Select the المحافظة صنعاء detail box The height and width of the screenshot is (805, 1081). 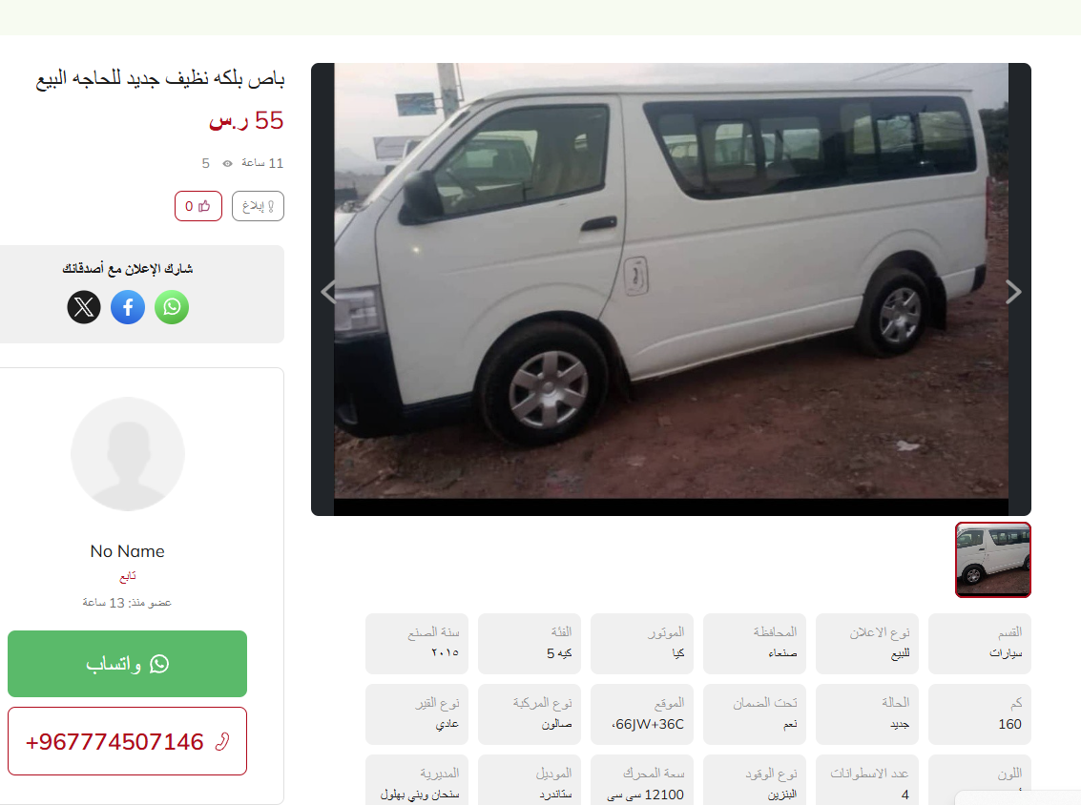[754, 644]
